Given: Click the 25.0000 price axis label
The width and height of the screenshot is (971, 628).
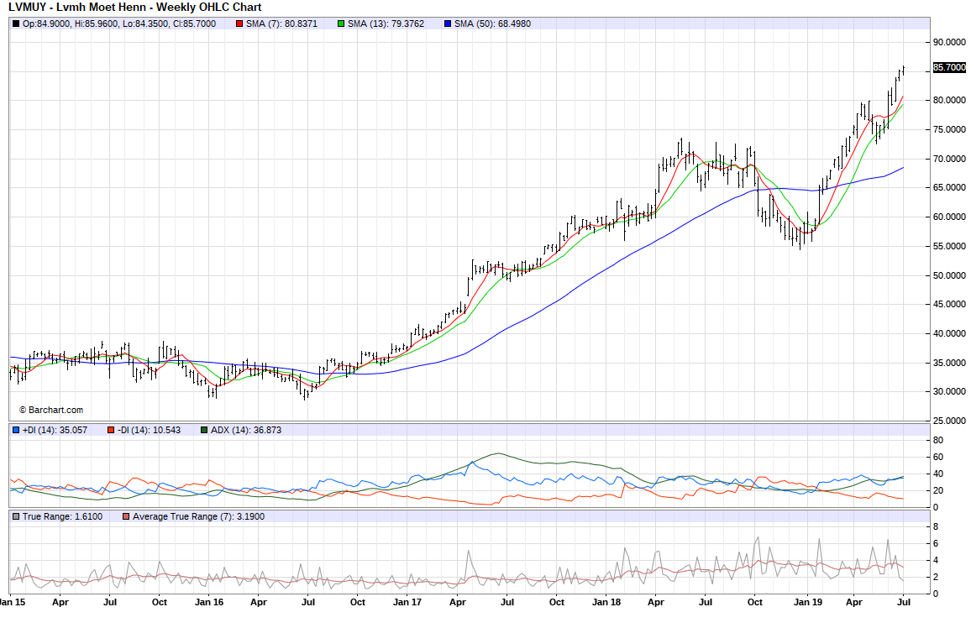Looking at the screenshot, I should [949, 421].
